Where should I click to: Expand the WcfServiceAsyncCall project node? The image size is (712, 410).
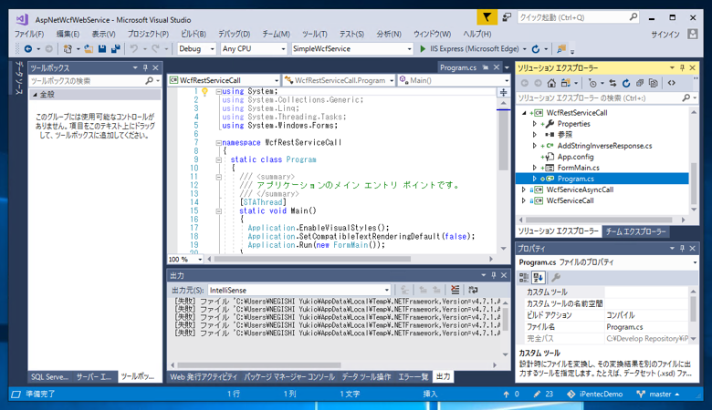pyautogui.click(x=524, y=190)
